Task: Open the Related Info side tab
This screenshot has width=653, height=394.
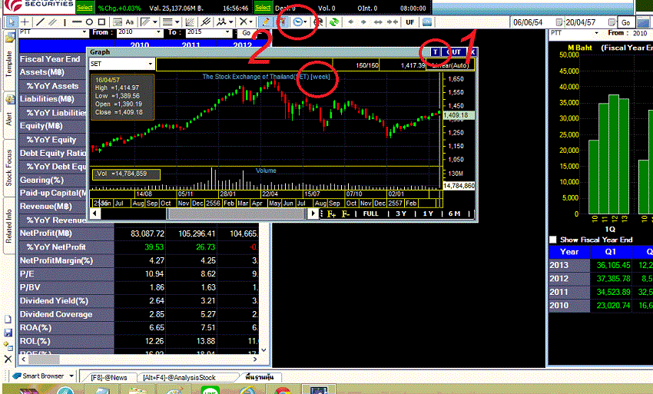Action: 8,226
